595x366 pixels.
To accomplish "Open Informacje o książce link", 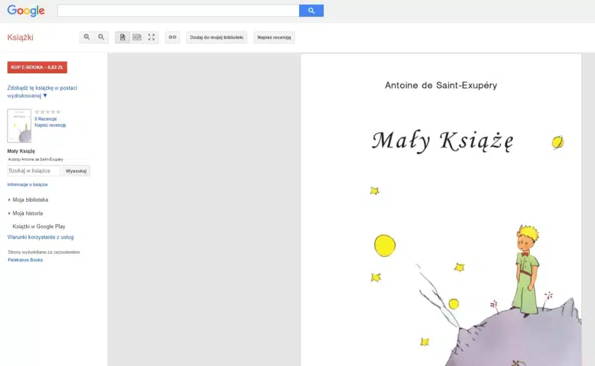I will click(27, 184).
